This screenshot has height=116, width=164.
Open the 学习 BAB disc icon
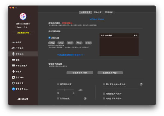[13, 77]
